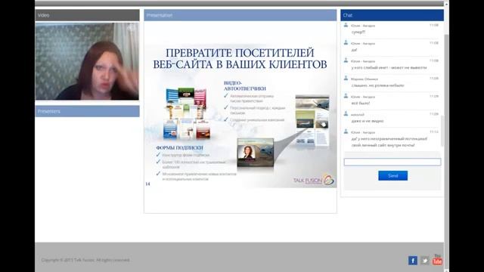Click the user avatar of николай
The width and height of the screenshot is (484, 272).
pyautogui.click(x=346, y=114)
